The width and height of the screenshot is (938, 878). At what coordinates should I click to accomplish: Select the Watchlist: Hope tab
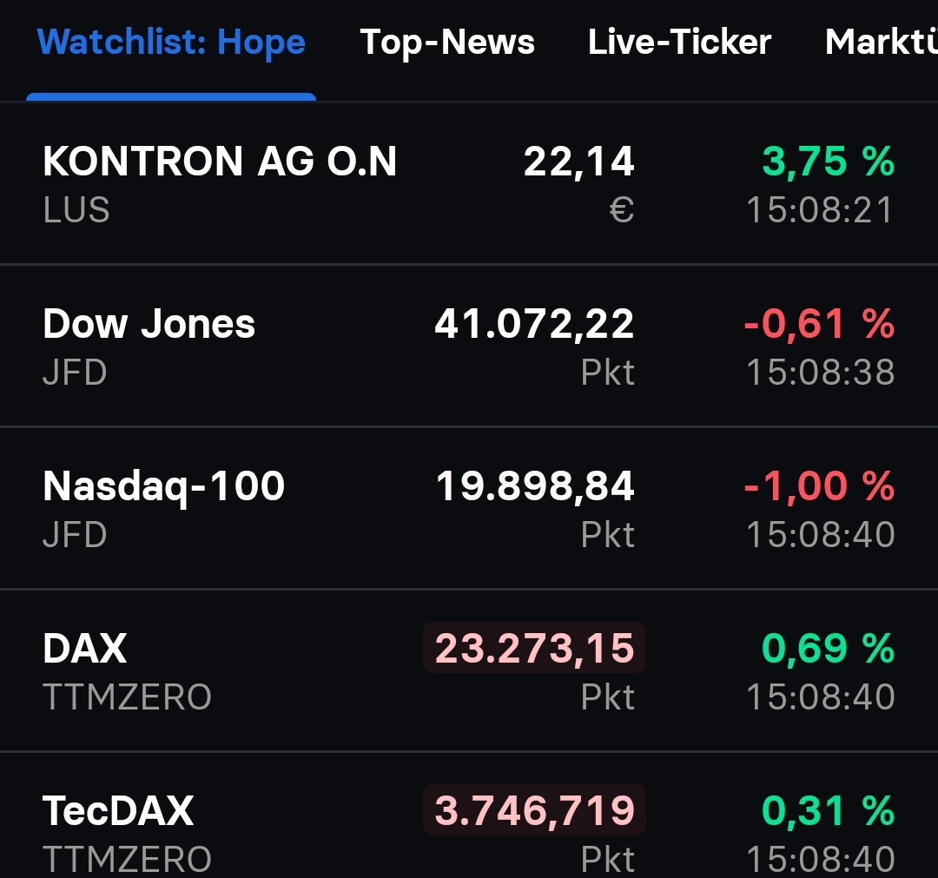[169, 41]
